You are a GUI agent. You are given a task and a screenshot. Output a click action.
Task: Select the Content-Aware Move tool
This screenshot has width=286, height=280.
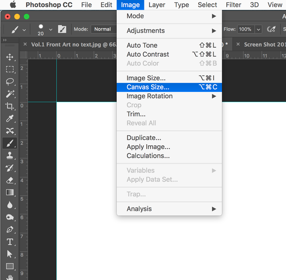tap(10, 130)
